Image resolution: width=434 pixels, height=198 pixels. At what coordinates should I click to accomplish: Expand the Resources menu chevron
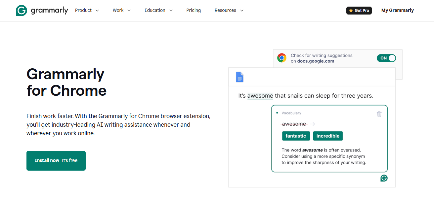click(242, 11)
